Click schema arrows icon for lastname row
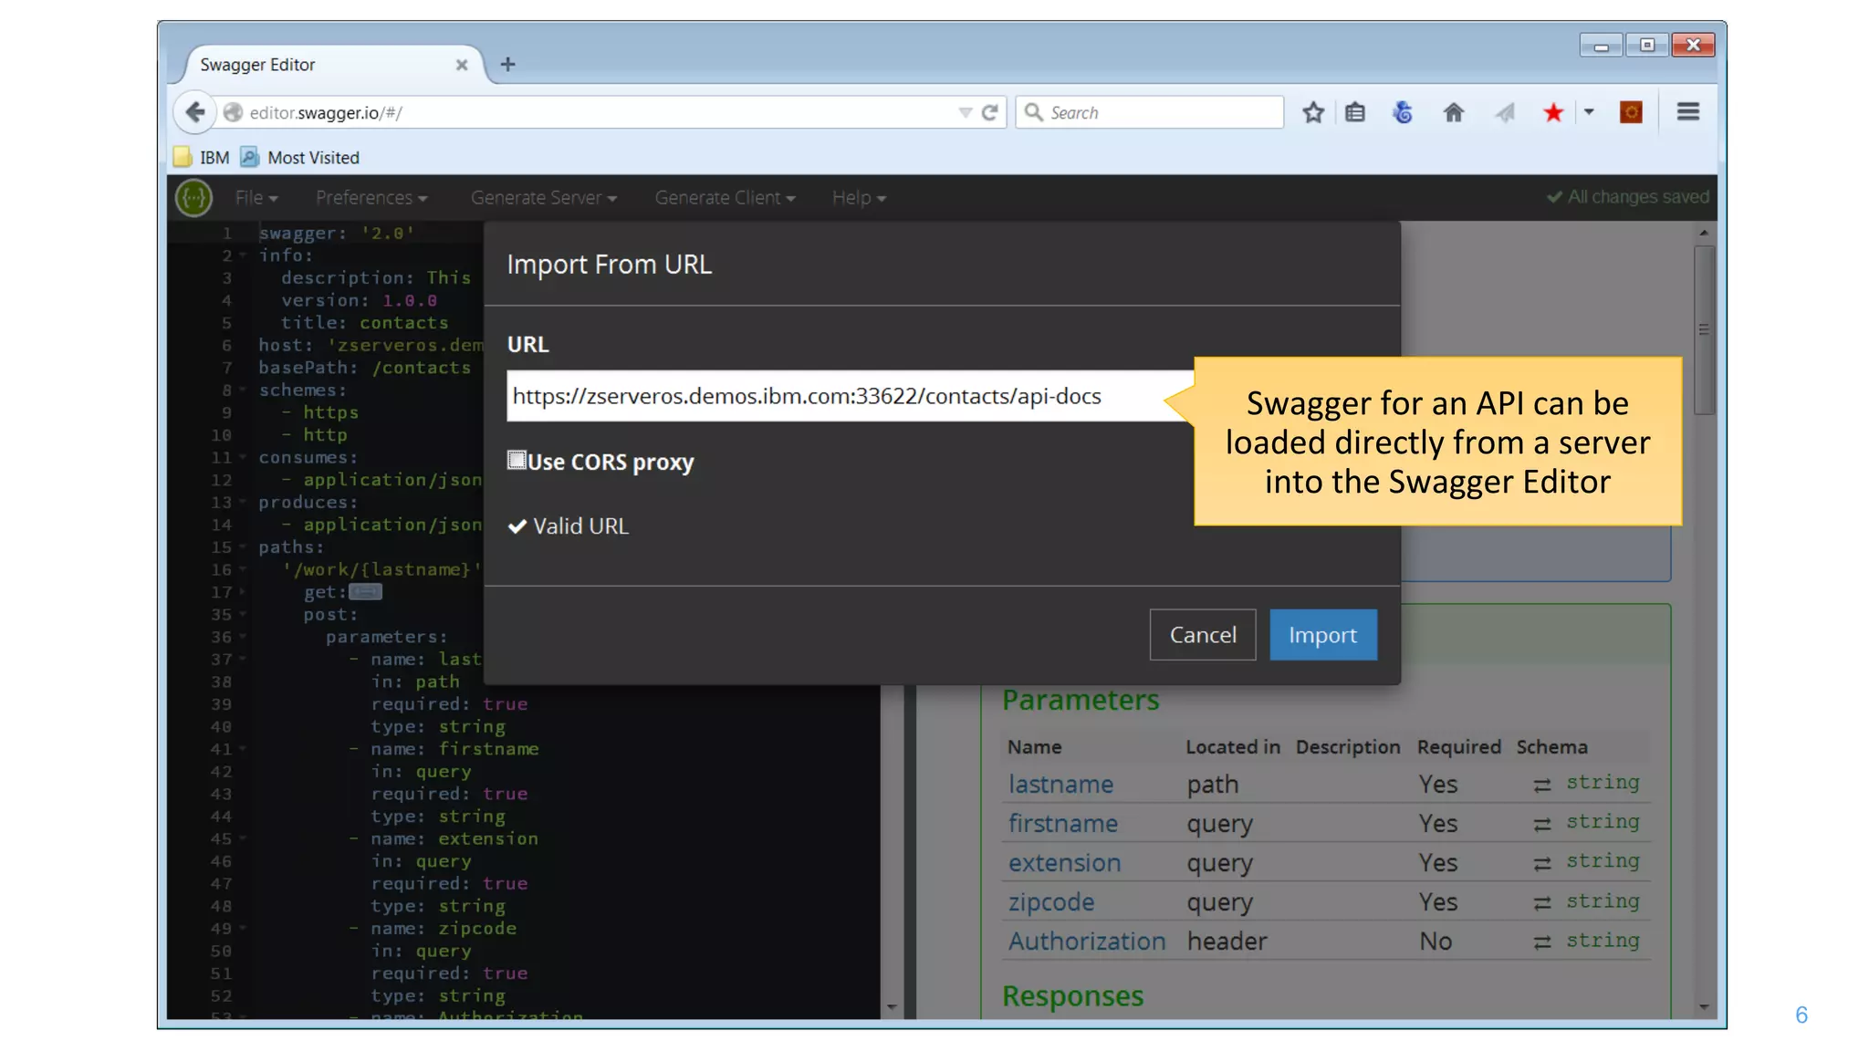1869x1051 pixels. tap(1542, 785)
